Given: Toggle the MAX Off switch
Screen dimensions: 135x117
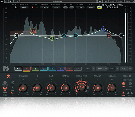Looking at the screenshot, I should (72, 8).
